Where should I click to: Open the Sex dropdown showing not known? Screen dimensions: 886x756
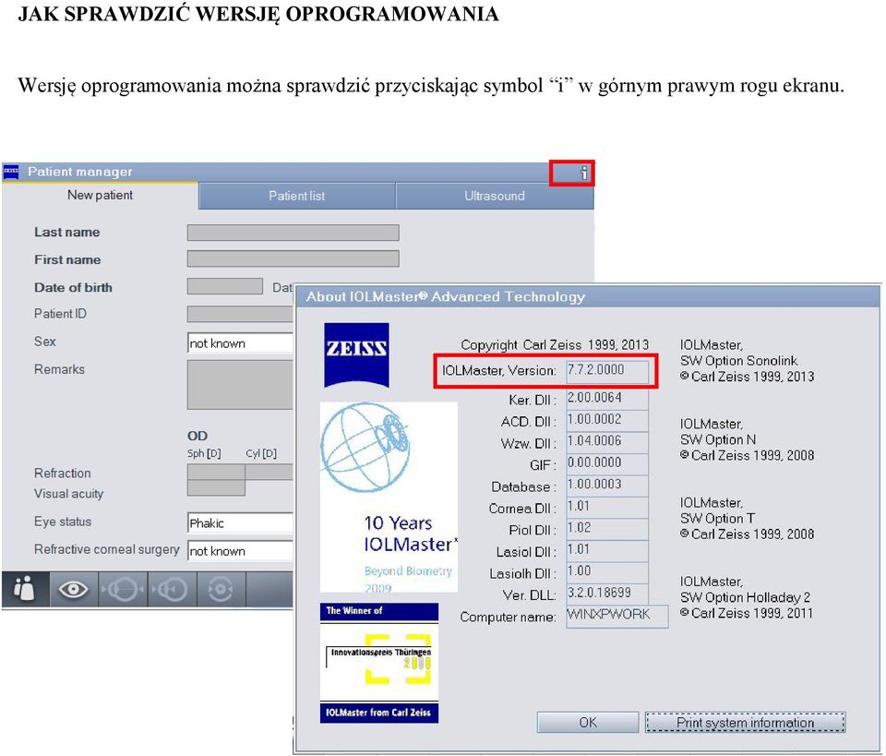pyautogui.click(x=241, y=343)
